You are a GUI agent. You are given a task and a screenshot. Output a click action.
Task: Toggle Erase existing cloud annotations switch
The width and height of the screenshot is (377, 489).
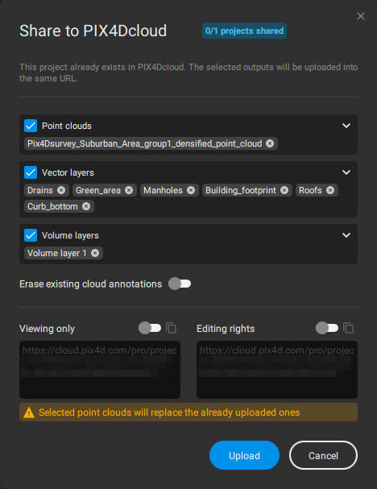point(180,284)
